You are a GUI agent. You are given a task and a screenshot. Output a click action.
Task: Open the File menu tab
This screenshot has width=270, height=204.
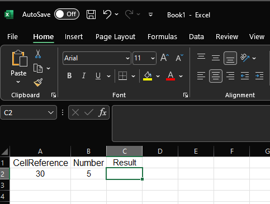tap(12, 37)
